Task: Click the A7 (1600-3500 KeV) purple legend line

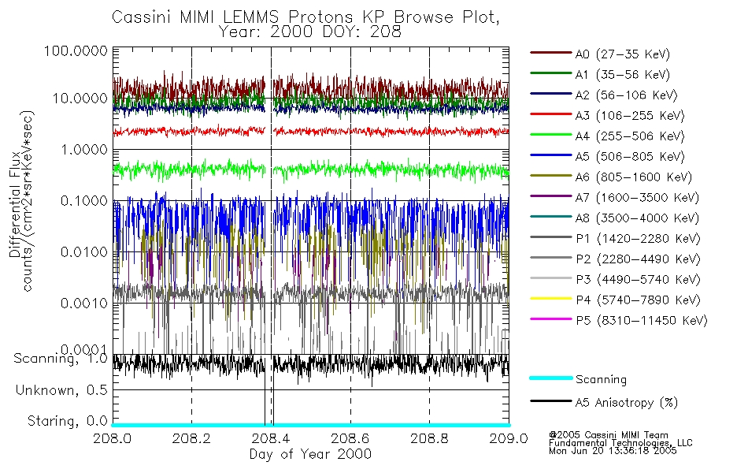Action: pyautogui.click(x=550, y=196)
